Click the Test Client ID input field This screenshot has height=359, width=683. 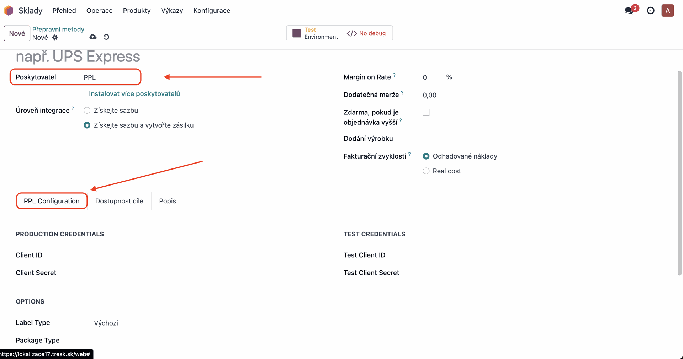click(x=539, y=255)
